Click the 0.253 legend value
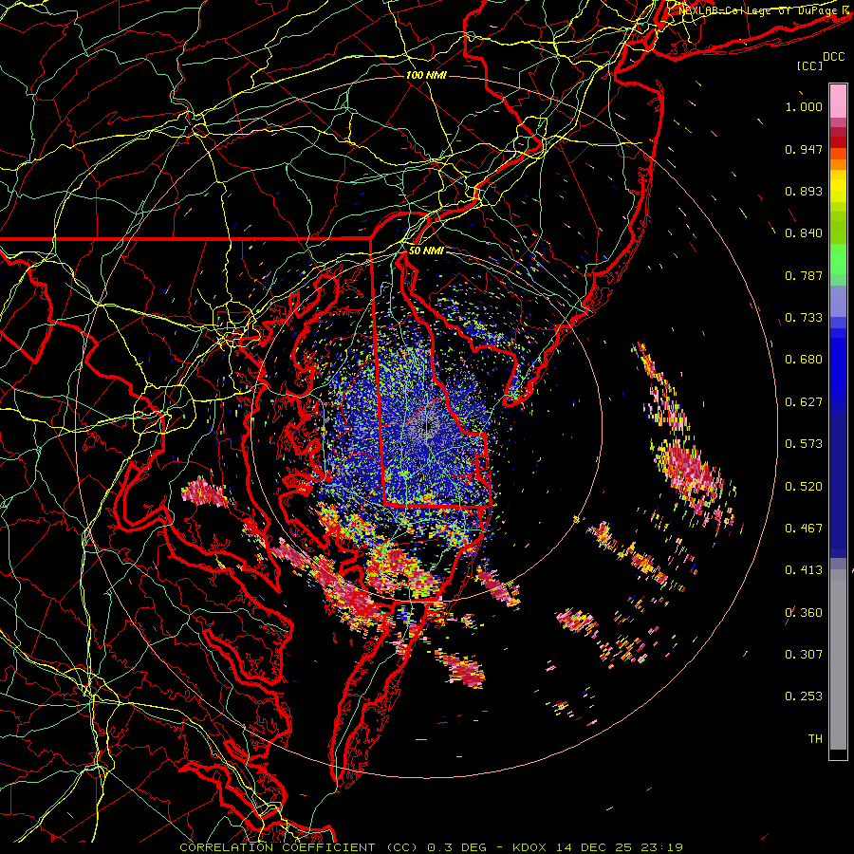The width and height of the screenshot is (854, 854). pyautogui.click(x=804, y=696)
